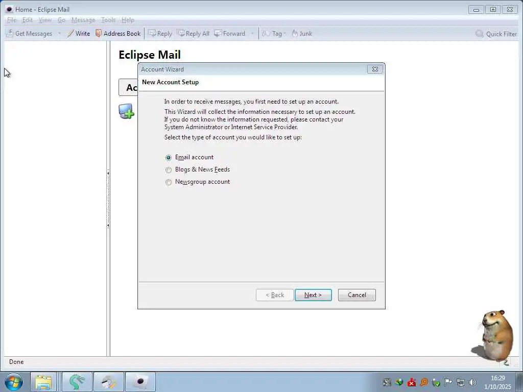Viewport: 523px width, 392px height.
Task: Select Newsgroup account radio button
Action: point(169,182)
